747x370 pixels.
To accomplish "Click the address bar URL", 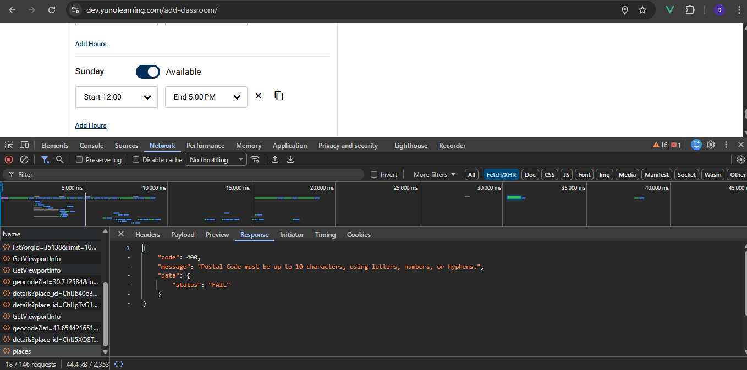I will coord(152,10).
